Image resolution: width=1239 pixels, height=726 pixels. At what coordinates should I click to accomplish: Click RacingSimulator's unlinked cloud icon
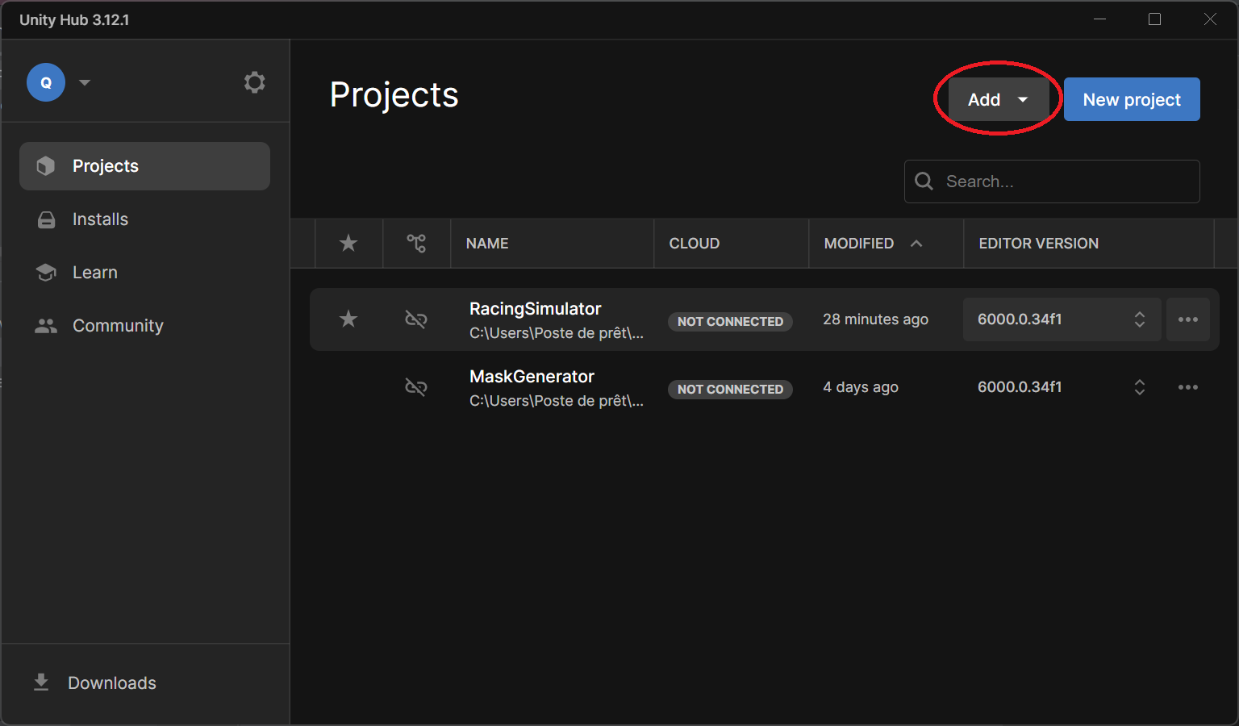[x=416, y=319]
